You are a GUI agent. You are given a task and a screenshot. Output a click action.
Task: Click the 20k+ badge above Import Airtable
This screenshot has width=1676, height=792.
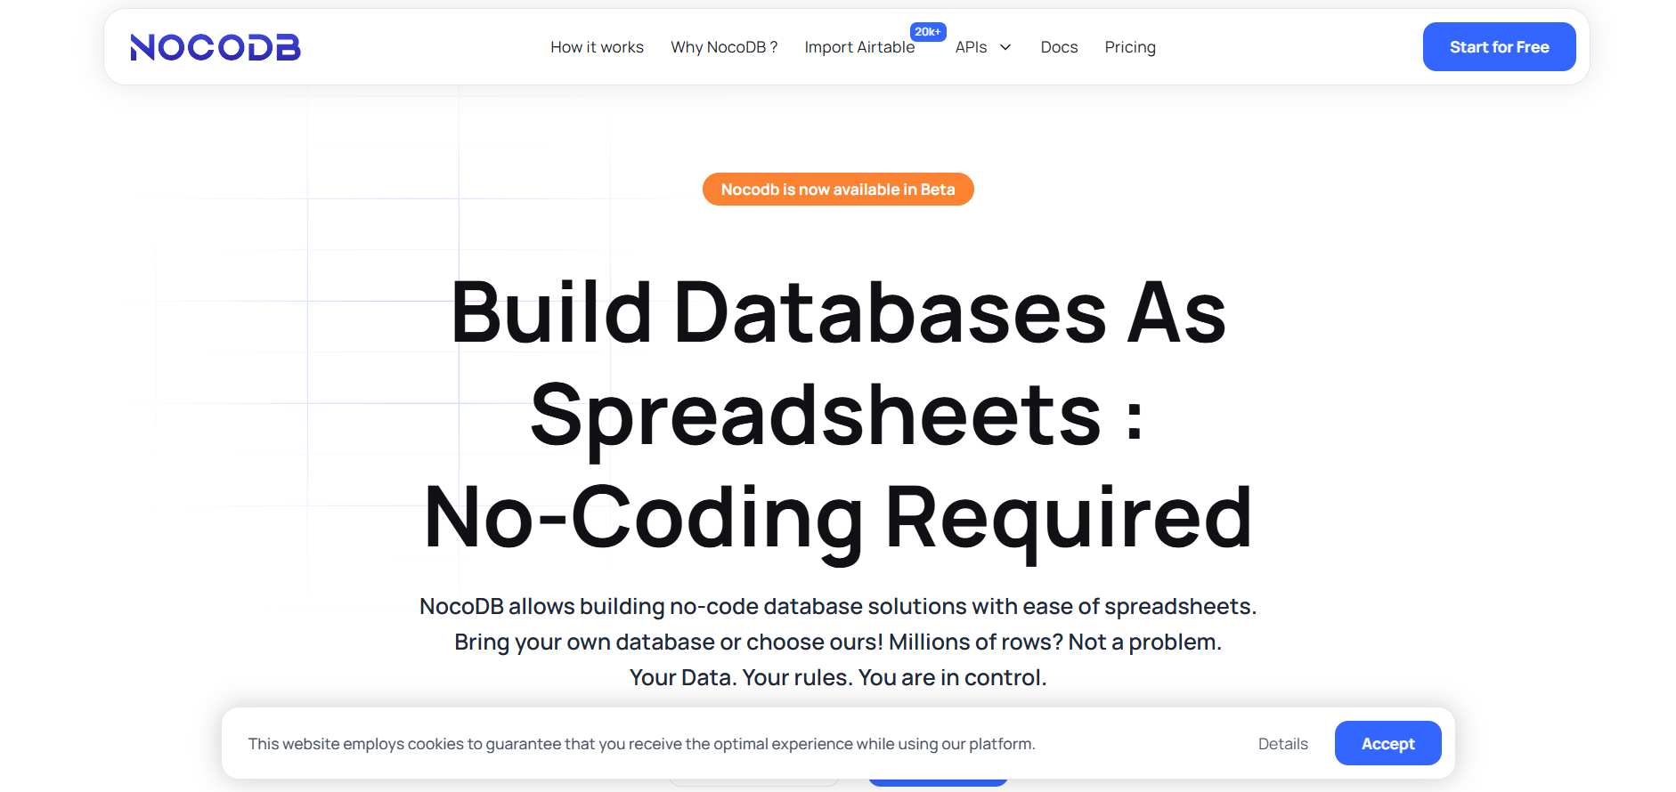927,32
